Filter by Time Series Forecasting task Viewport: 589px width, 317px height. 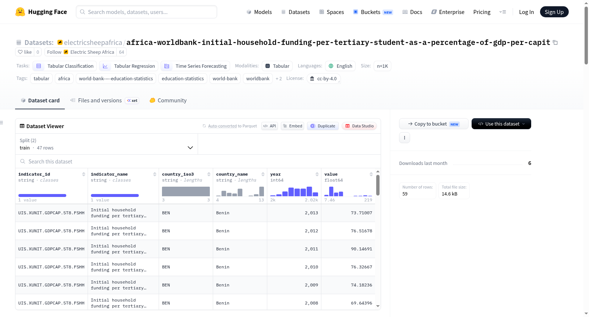pos(195,66)
